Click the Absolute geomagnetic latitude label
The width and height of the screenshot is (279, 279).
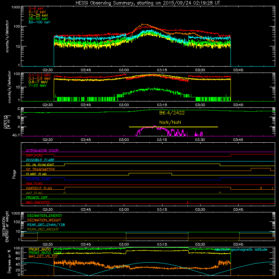241,250
